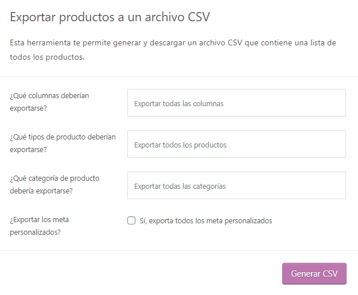The image size is (358, 295).
Task: Click the "Exportar productos a un archivo CSV" heading
Action: pos(110,17)
